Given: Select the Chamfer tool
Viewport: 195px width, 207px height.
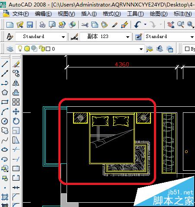Looking at the screenshot, I should click(16, 197).
